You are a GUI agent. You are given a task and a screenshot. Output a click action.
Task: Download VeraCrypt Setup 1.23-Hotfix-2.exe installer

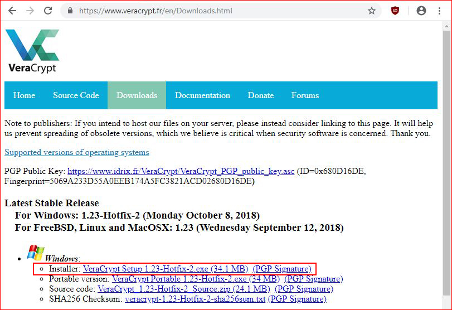click(166, 269)
